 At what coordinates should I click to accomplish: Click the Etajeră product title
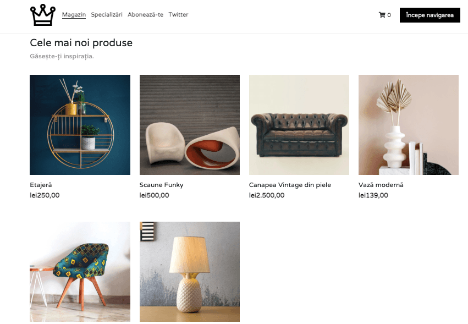pyautogui.click(x=41, y=185)
